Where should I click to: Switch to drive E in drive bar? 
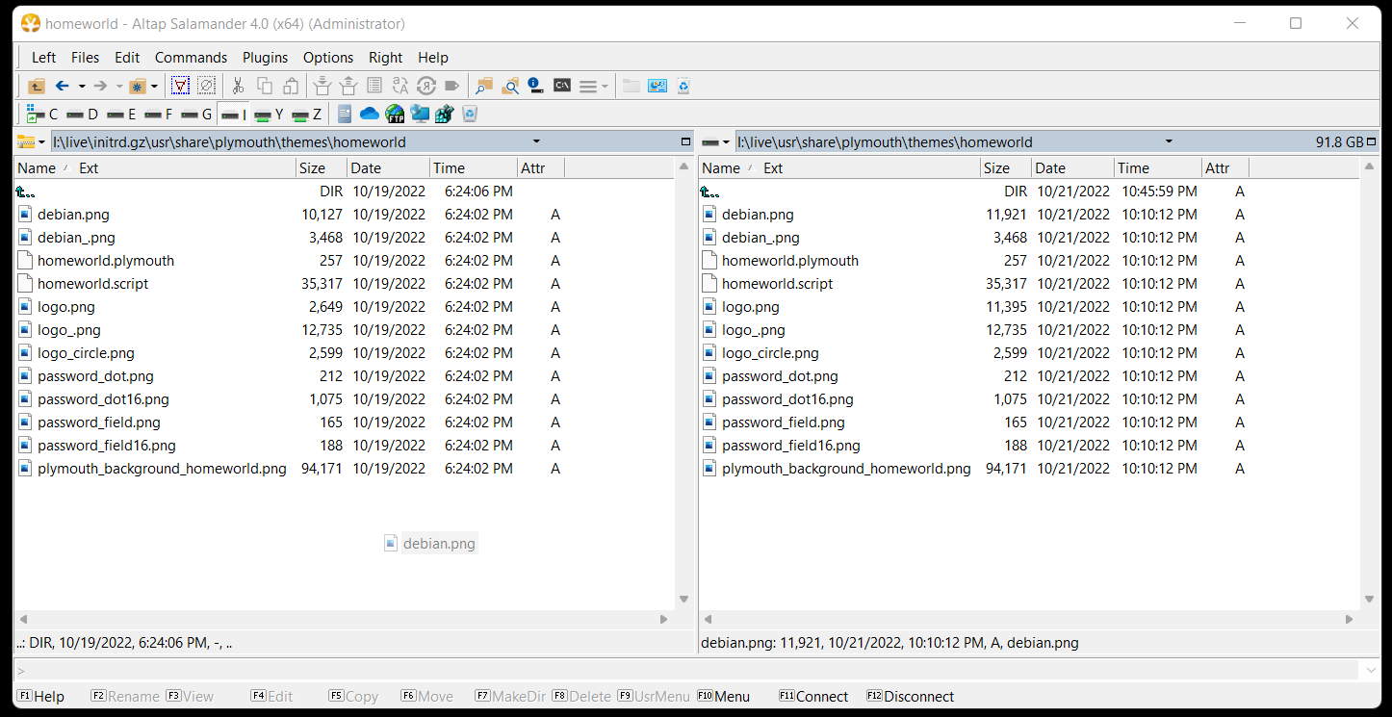(121, 115)
